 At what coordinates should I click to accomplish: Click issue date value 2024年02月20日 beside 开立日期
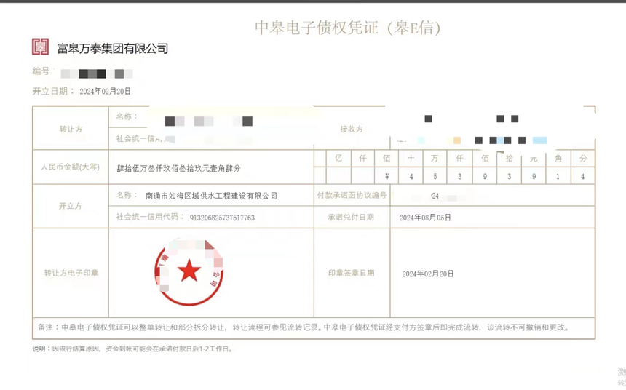[x=105, y=92]
